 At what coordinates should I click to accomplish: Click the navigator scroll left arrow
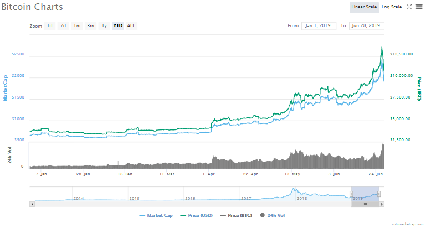[32, 204]
